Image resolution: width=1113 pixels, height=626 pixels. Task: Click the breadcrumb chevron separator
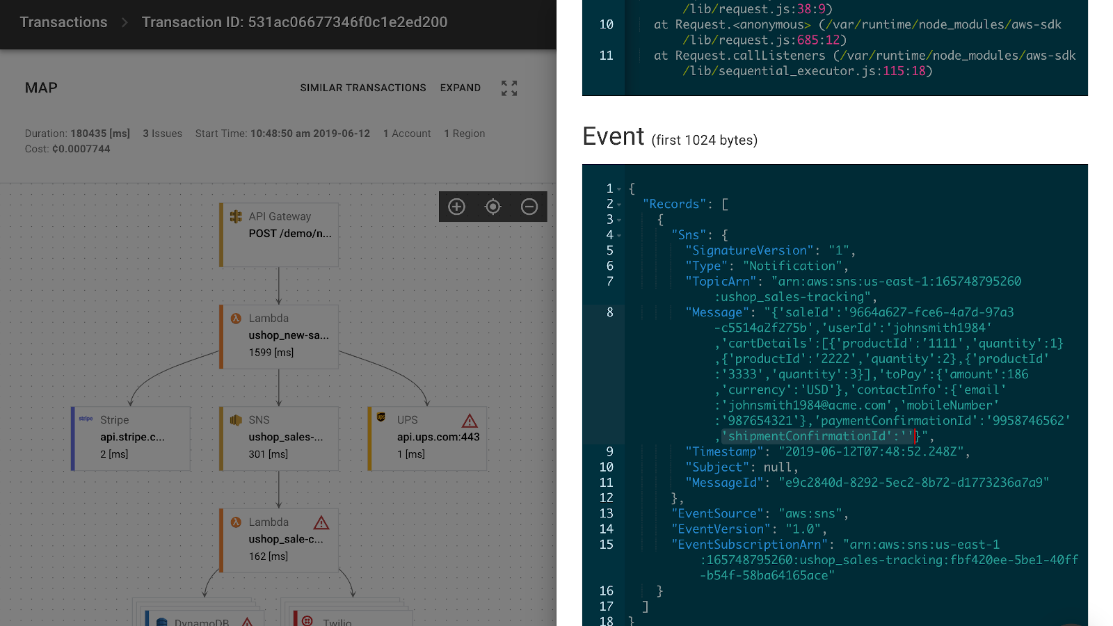click(x=125, y=22)
